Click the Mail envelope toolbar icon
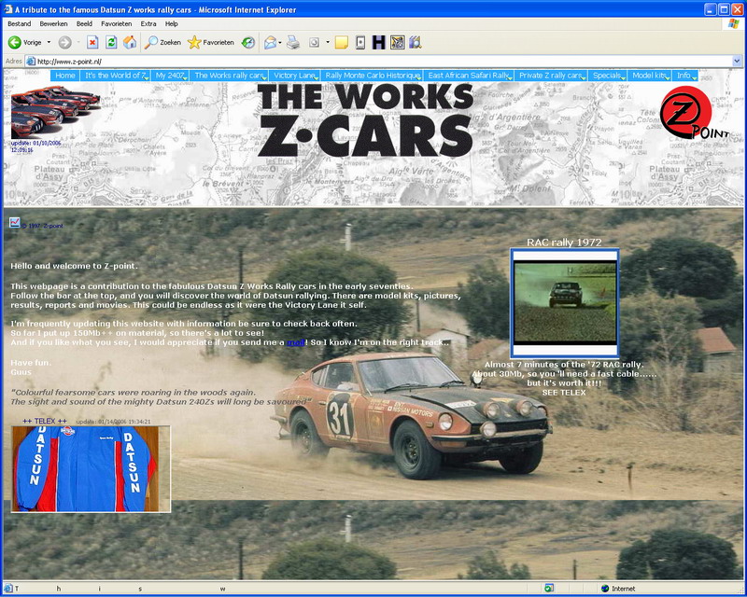 point(270,42)
